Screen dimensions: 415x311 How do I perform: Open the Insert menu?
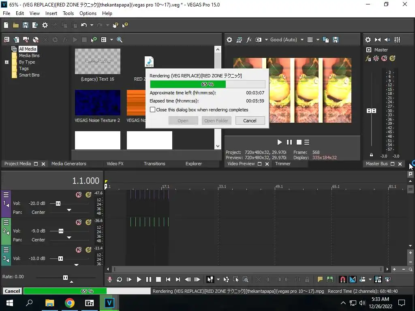[51, 13]
